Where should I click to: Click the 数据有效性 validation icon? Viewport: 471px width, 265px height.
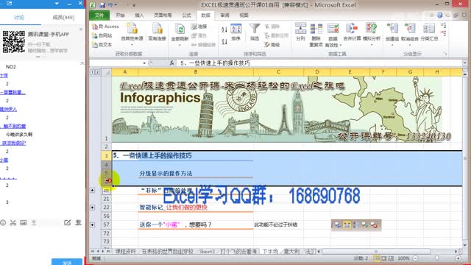tap(333, 29)
